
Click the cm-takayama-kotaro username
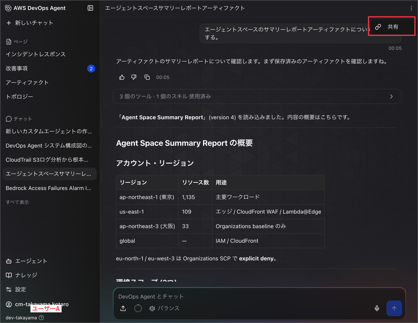[42, 304]
